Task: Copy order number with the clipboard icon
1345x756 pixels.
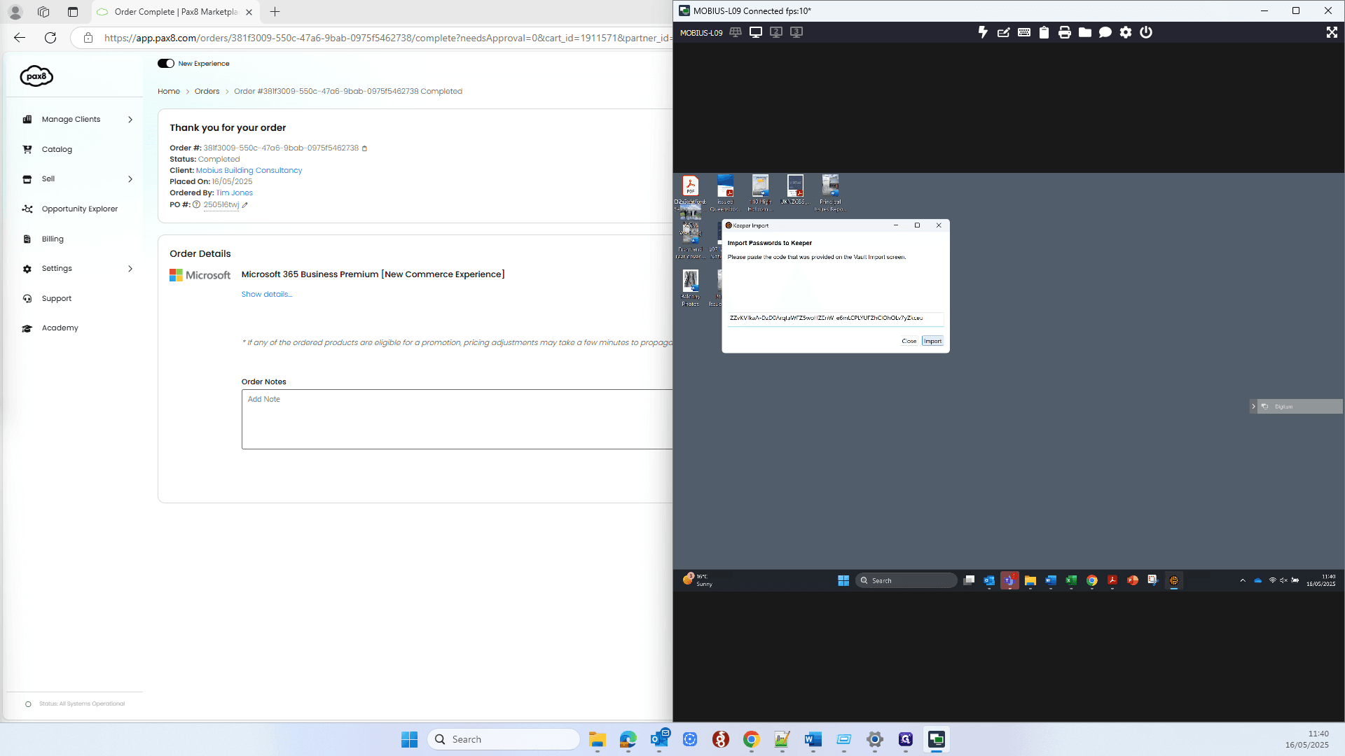Action: pyautogui.click(x=364, y=148)
